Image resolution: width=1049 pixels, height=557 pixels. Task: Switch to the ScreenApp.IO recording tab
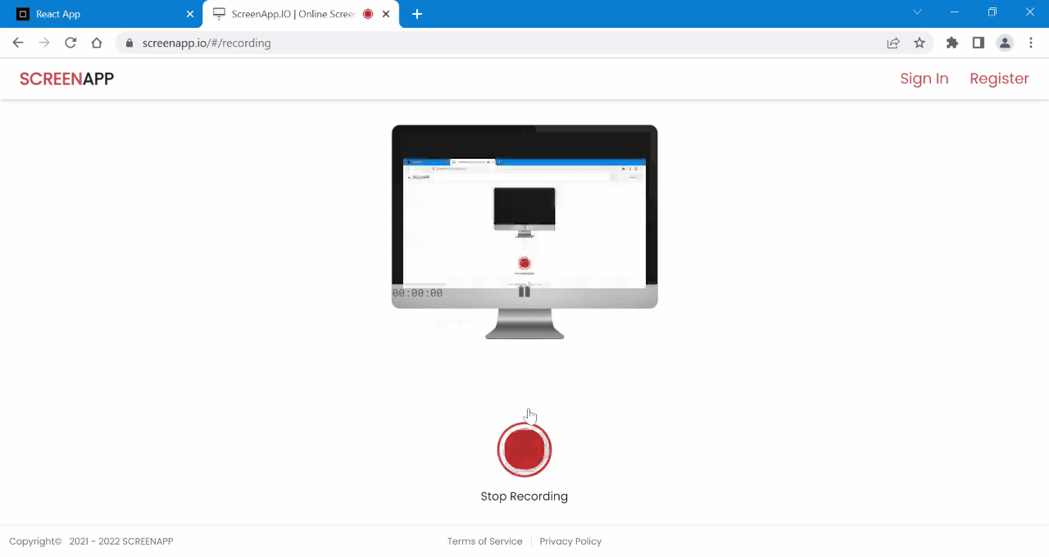click(291, 13)
